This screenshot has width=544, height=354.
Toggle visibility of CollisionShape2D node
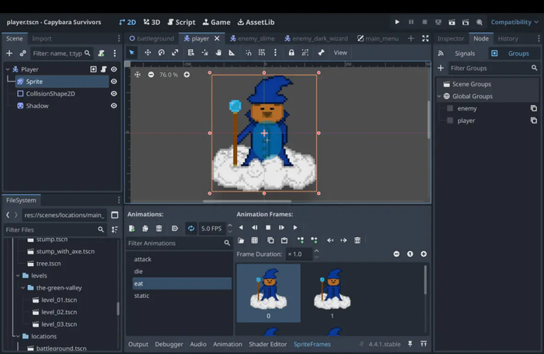pos(113,94)
